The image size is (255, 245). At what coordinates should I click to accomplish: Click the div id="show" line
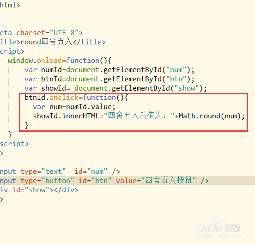(39, 190)
